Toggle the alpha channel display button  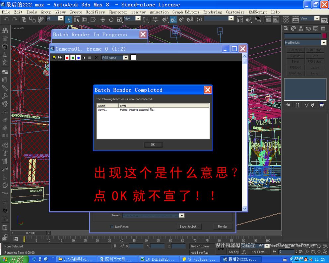tap(84, 58)
